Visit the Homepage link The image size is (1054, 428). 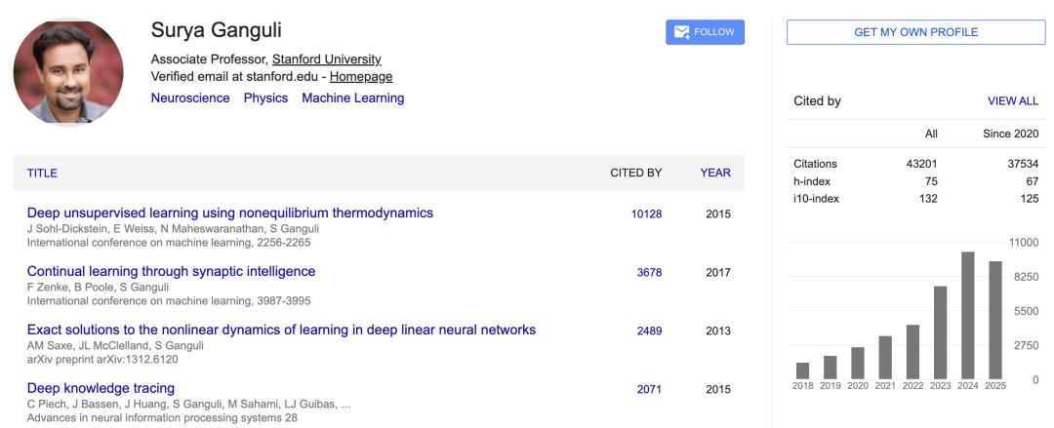point(360,76)
